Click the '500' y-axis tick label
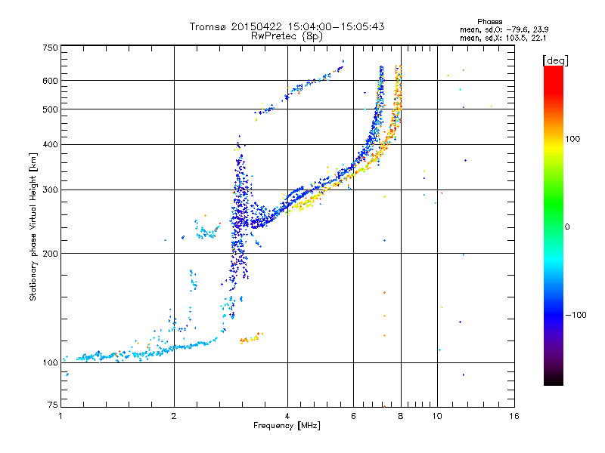605x453 pixels. pos(50,109)
